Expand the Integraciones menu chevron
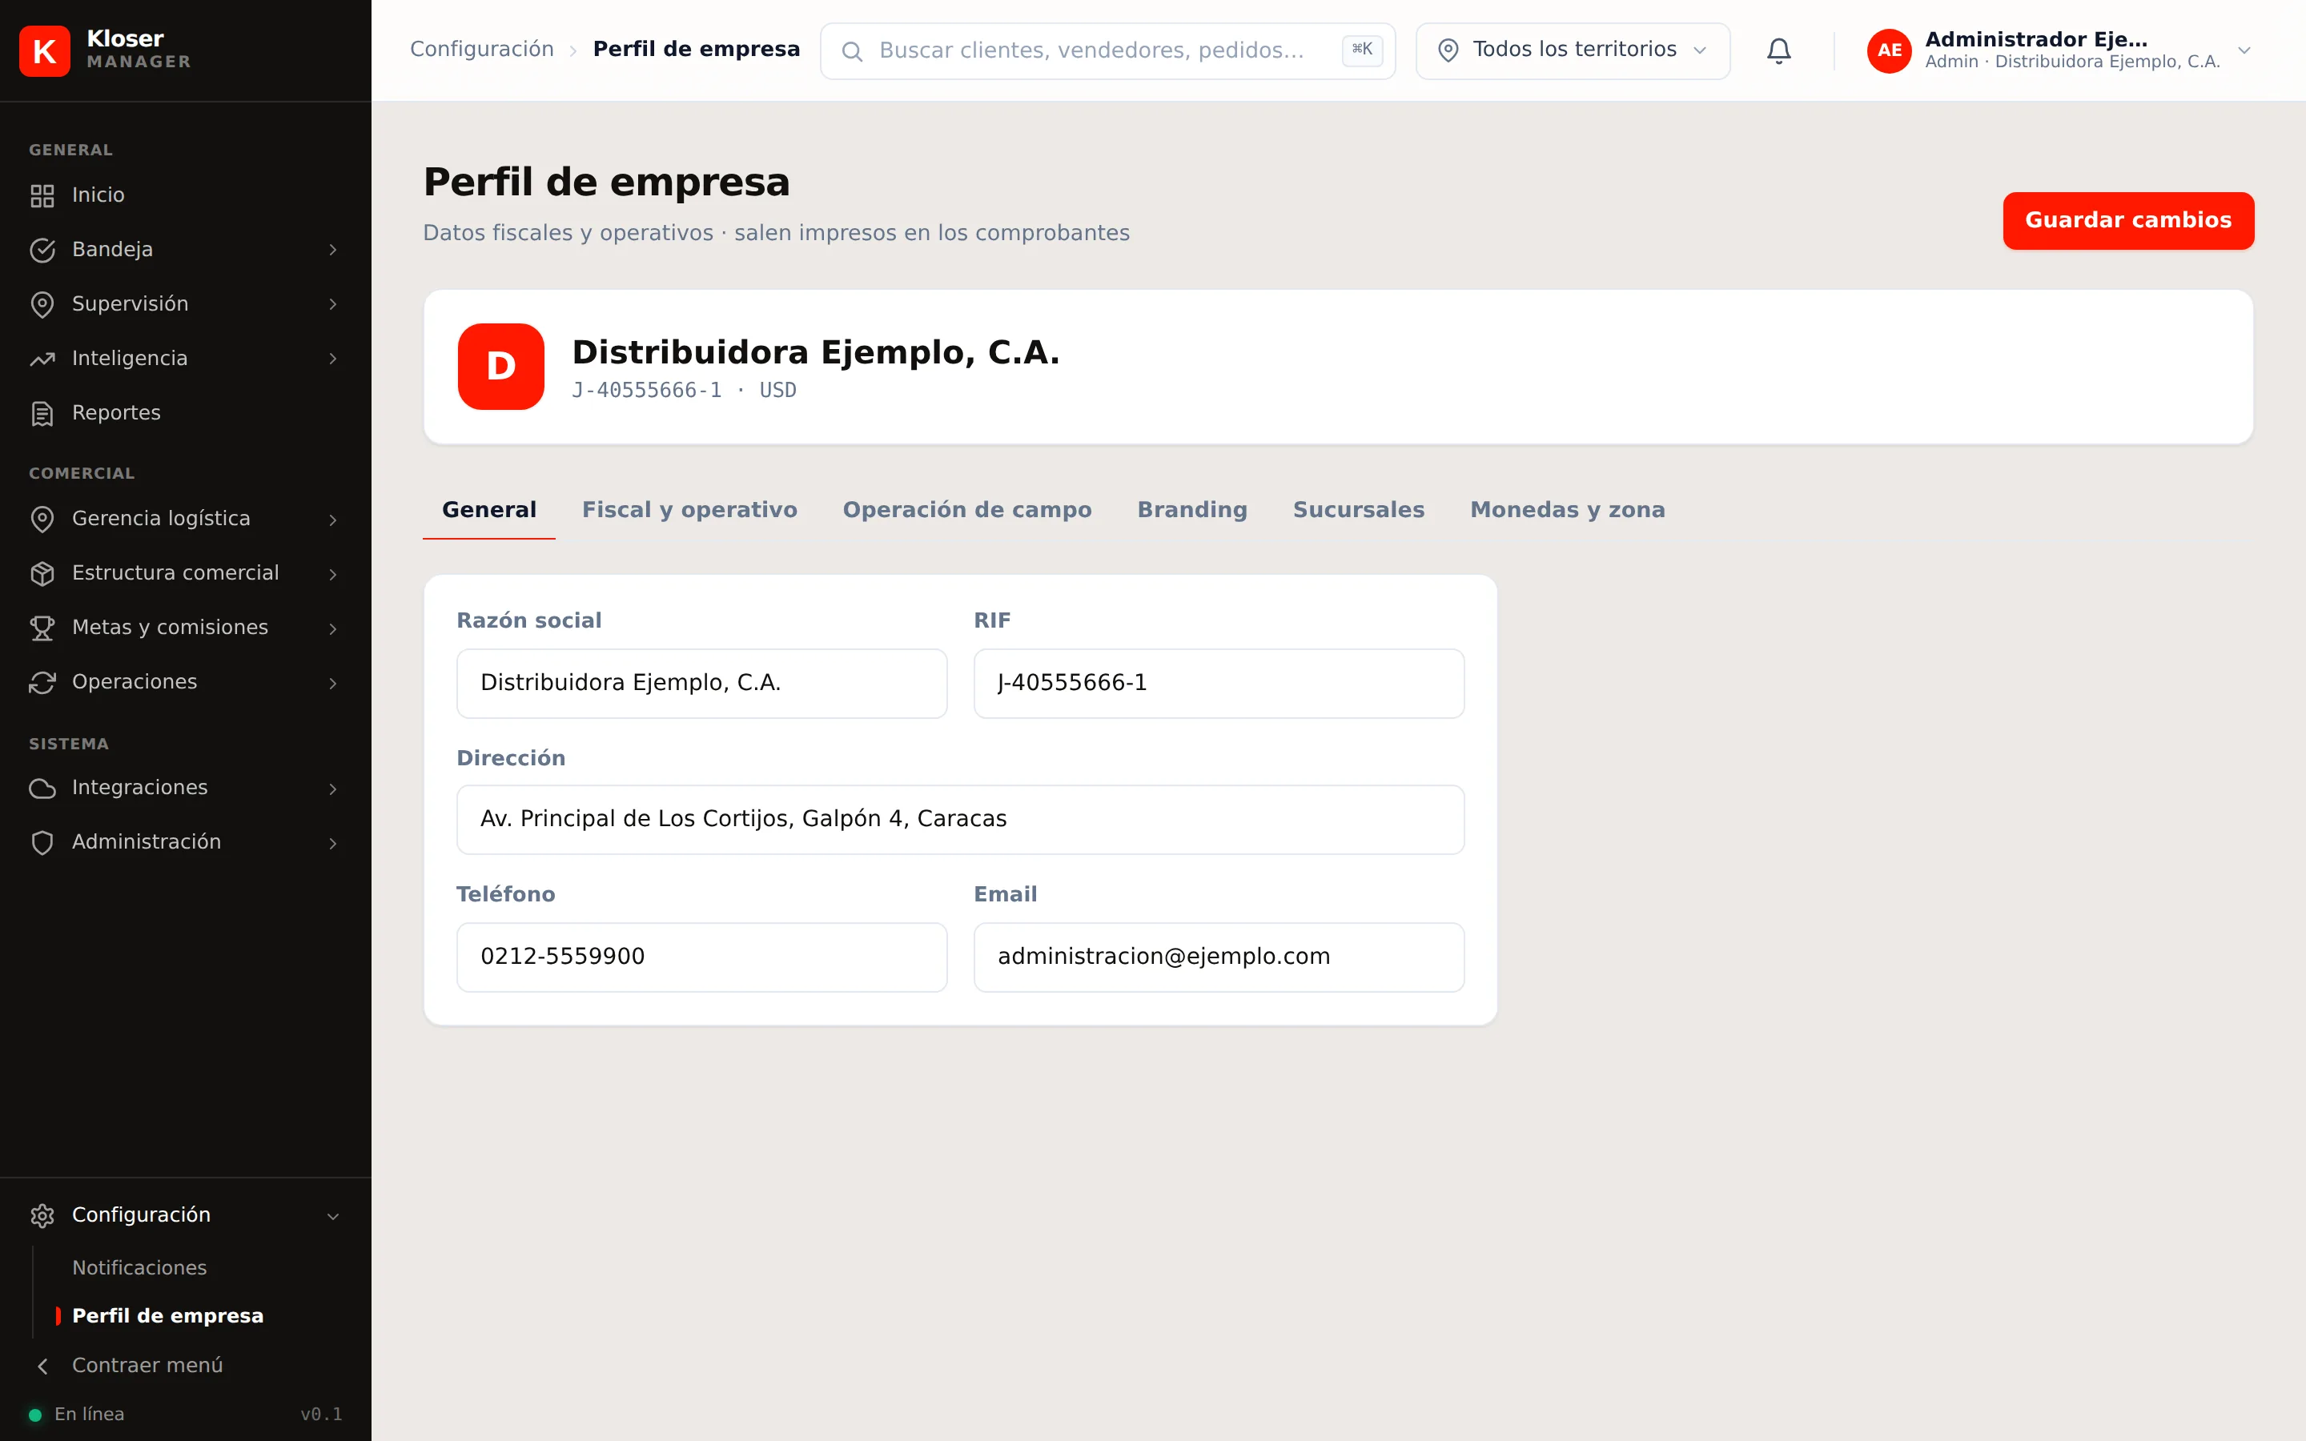Screen dimensions: 2306x1441 point(332,789)
